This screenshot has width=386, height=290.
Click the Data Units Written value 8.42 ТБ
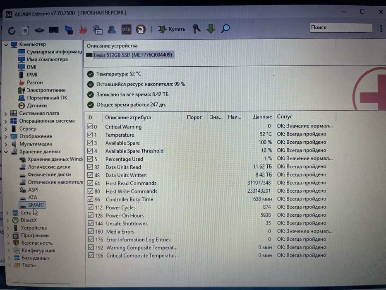(264, 174)
